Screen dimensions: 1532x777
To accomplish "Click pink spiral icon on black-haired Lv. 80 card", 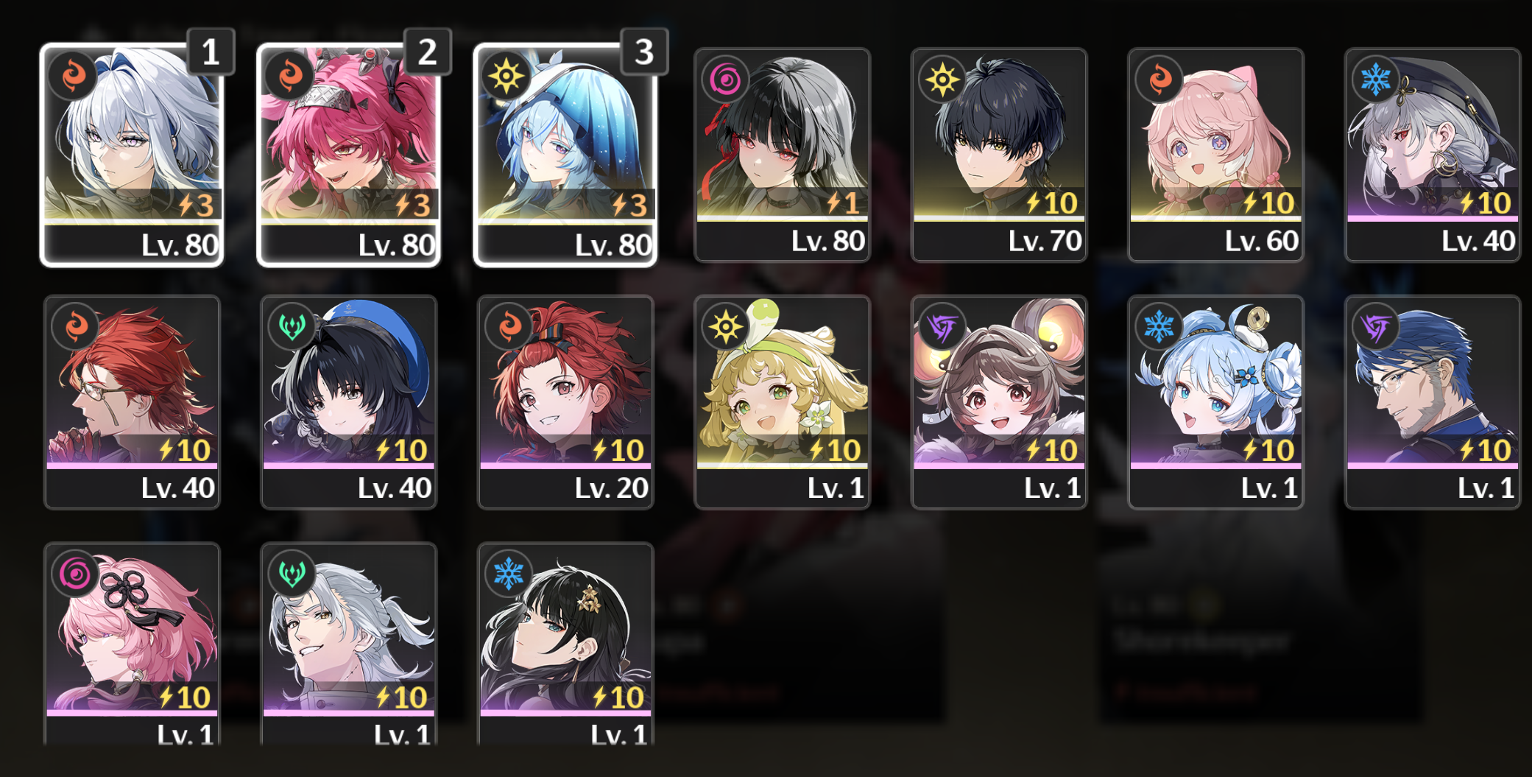I will click(725, 80).
